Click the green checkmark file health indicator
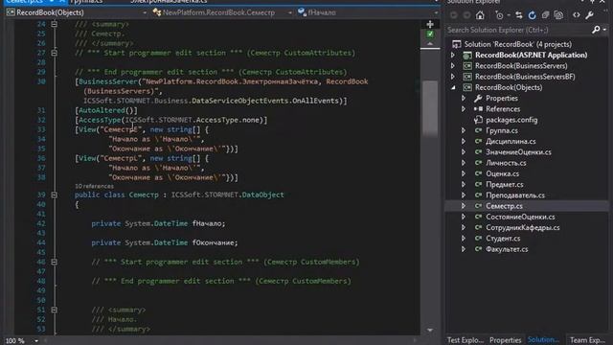Image resolution: width=613 pixels, height=345 pixels. point(430,34)
